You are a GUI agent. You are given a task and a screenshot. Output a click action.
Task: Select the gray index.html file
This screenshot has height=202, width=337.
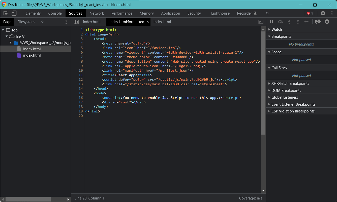click(x=36, y=49)
